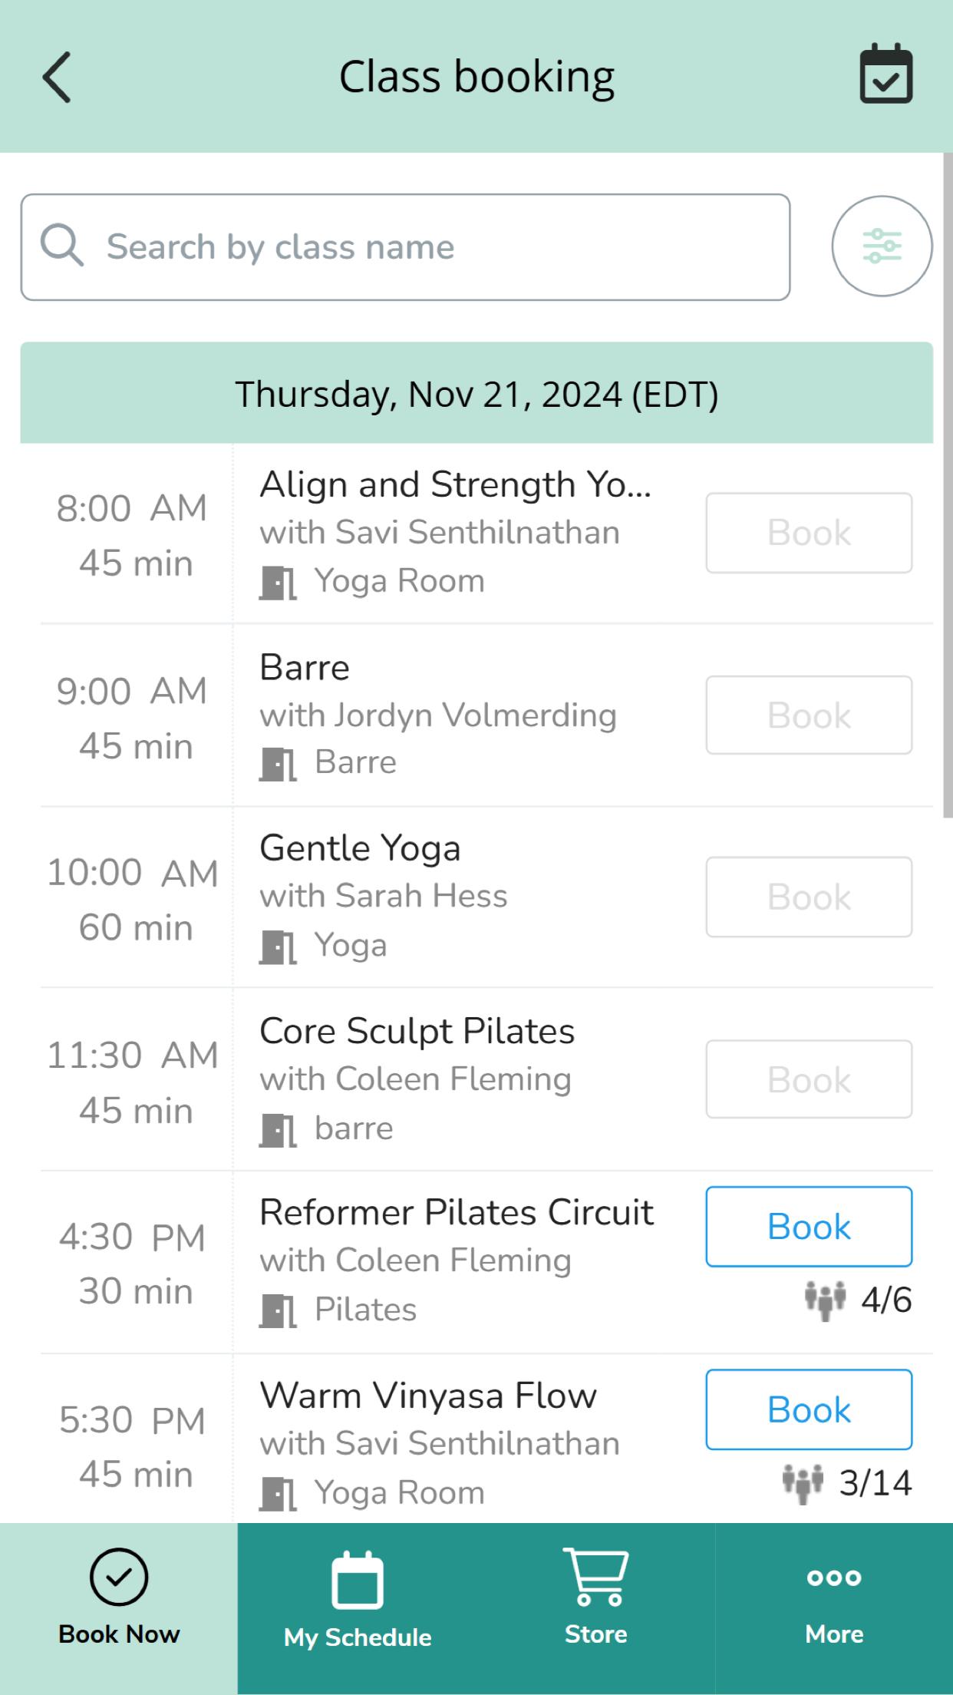This screenshot has height=1695, width=953.
Task: Select the Thursday, Nov 21, 2024 date header
Action: point(476,393)
